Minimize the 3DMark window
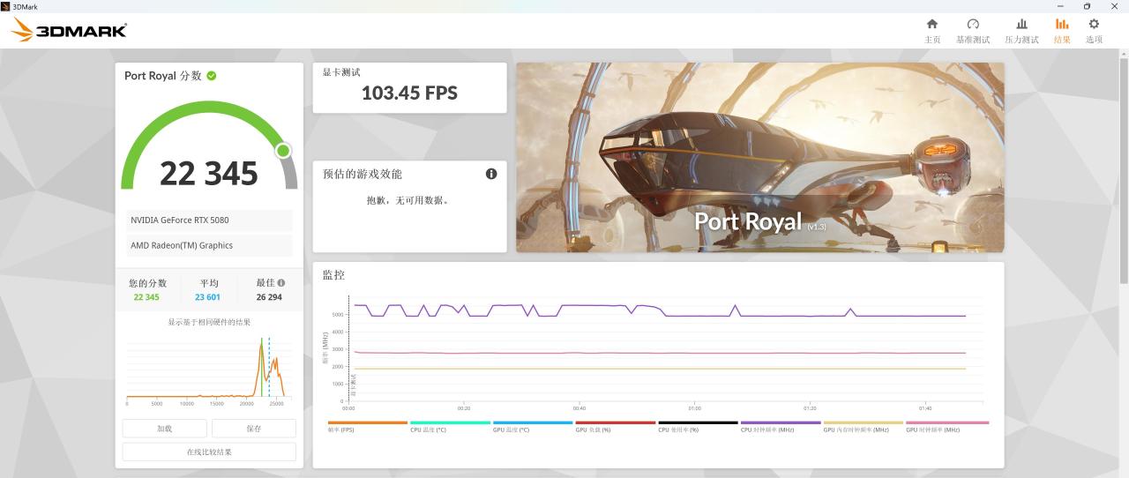The height and width of the screenshot is (478, 1129). [1059, 6]
